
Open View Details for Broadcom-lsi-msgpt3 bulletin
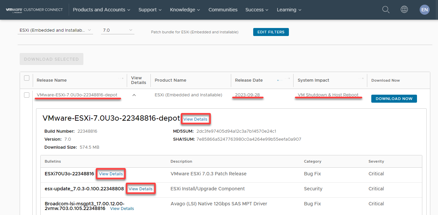coord(122,209)
